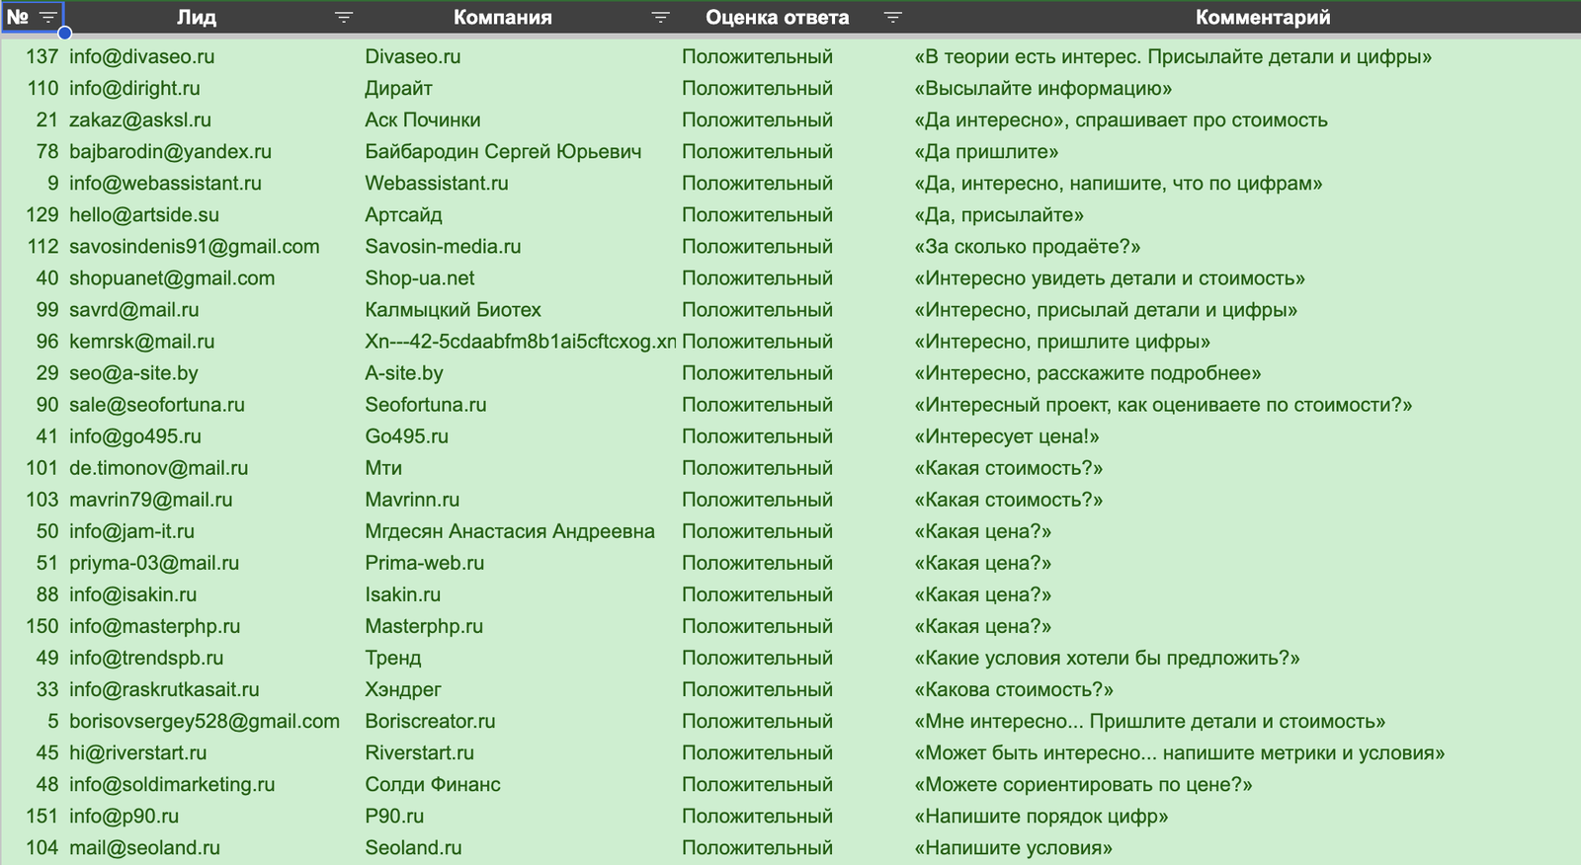1581x865 pixels.
Task: Open the filter icon in the Лид column header
Action: (343, 17)
